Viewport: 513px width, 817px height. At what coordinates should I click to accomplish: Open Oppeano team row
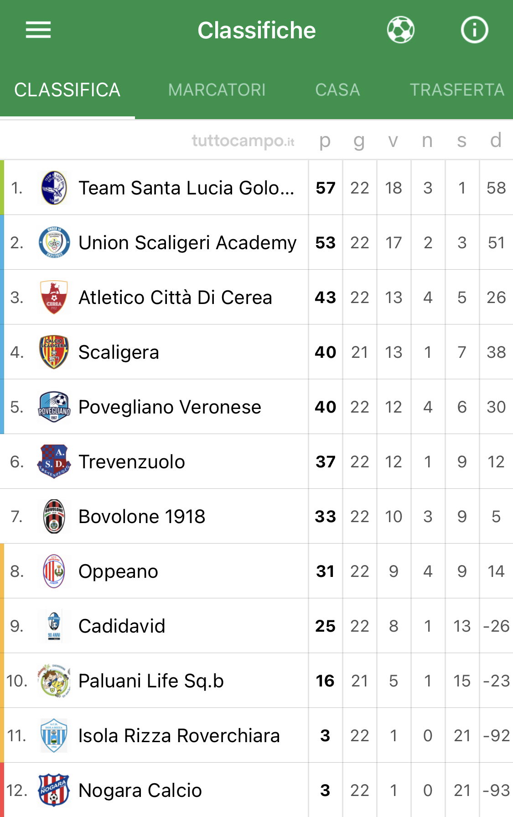coord(256,571)
